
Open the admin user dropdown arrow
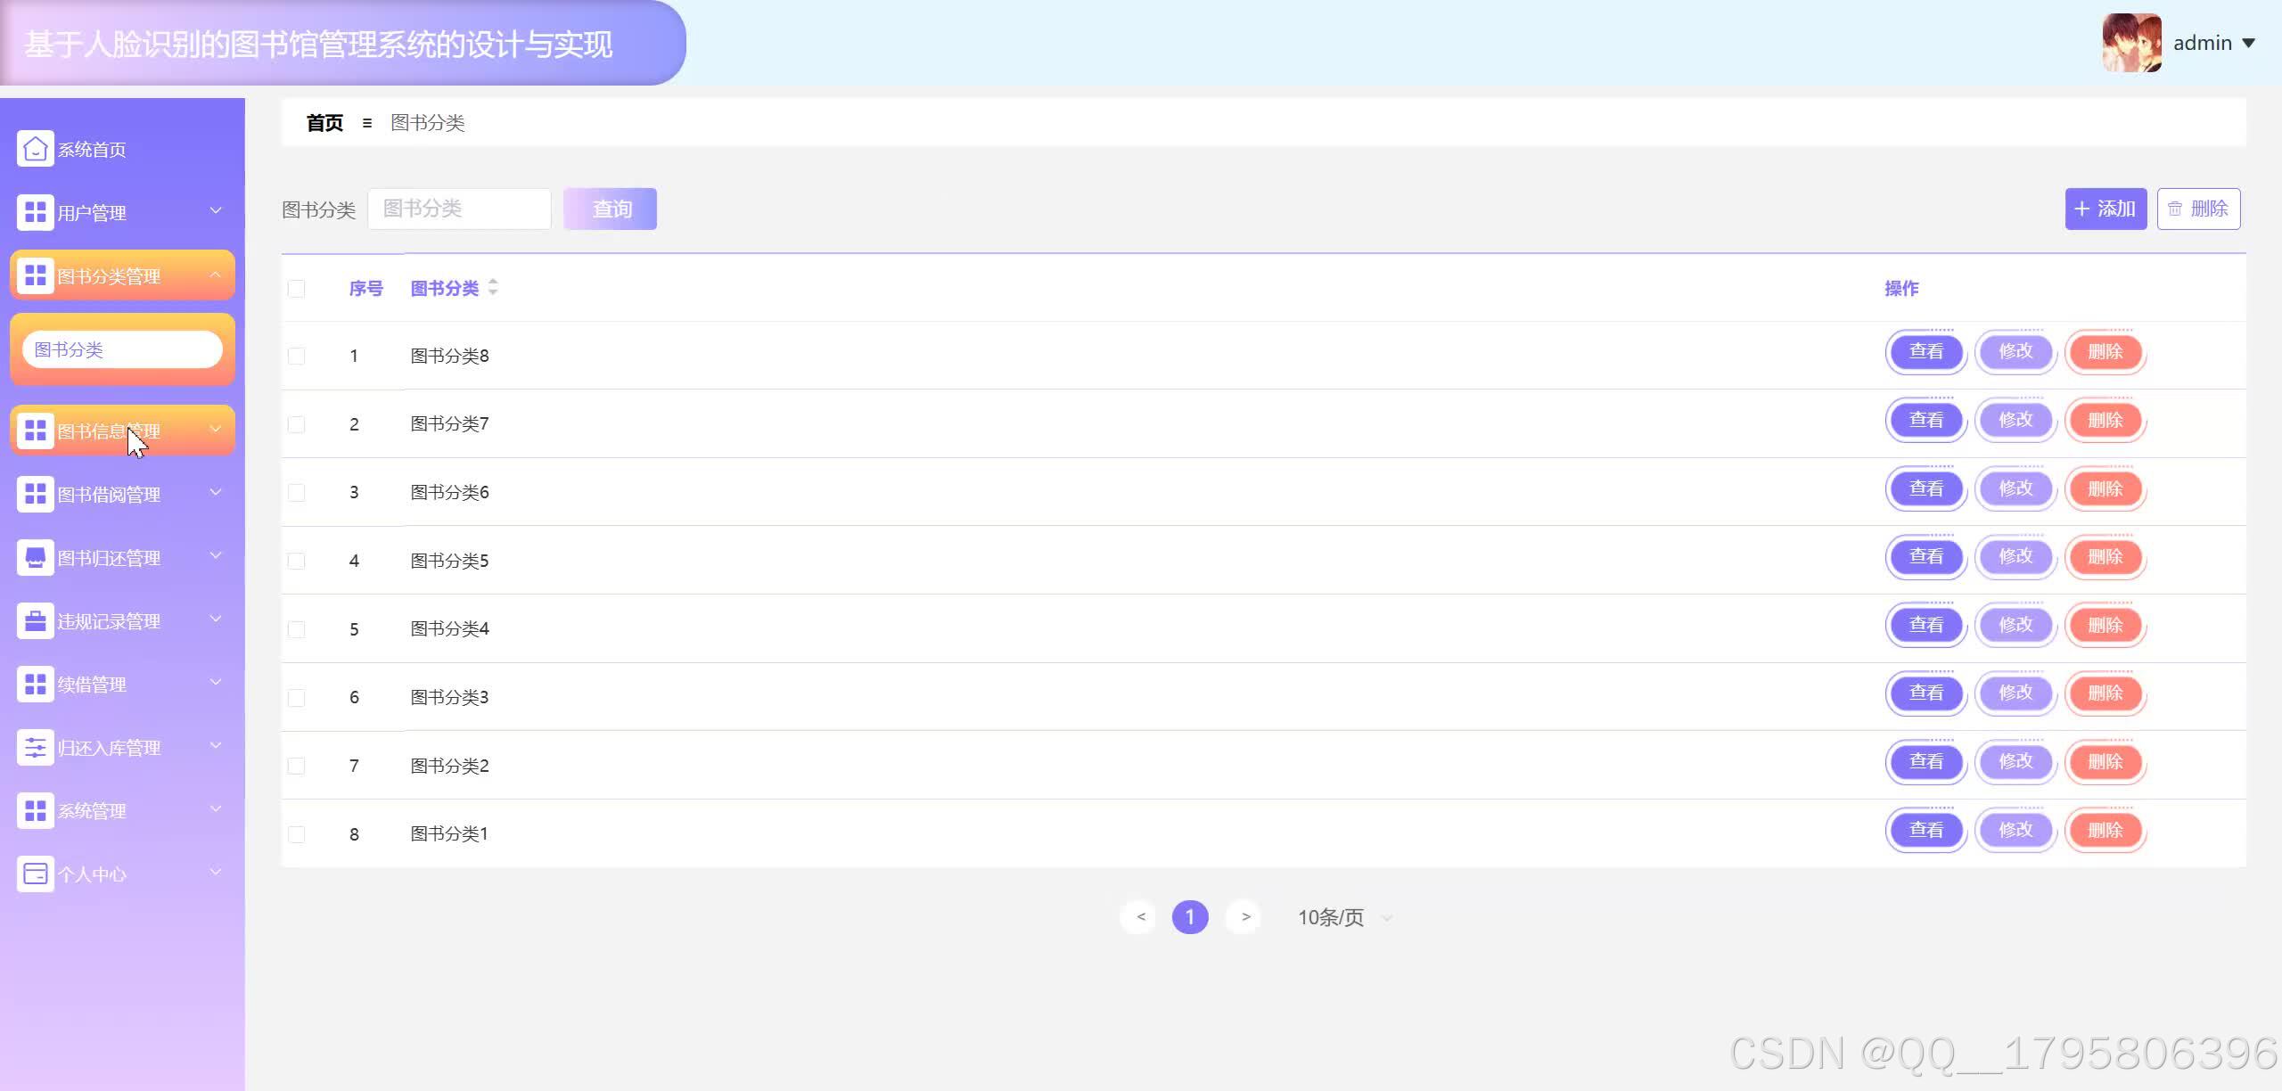(2248, 43)
